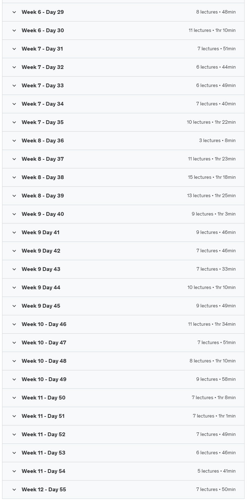This screenshot has width=247, height=501.
Task: Open the Week 7 - Day 31 section title
Action: [42, 49]
